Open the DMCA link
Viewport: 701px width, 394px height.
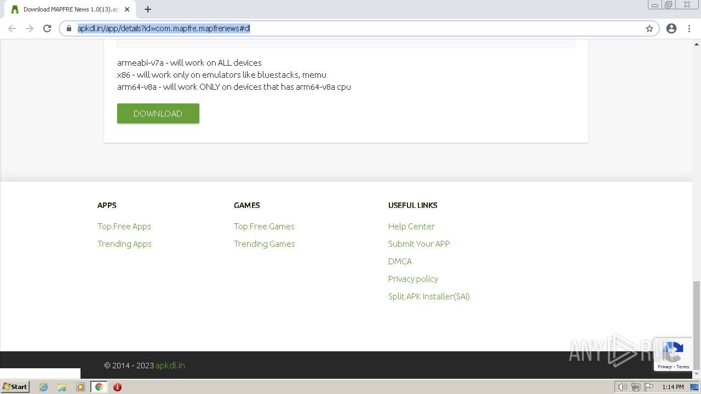pyautogui.click(x=400, y=261)
